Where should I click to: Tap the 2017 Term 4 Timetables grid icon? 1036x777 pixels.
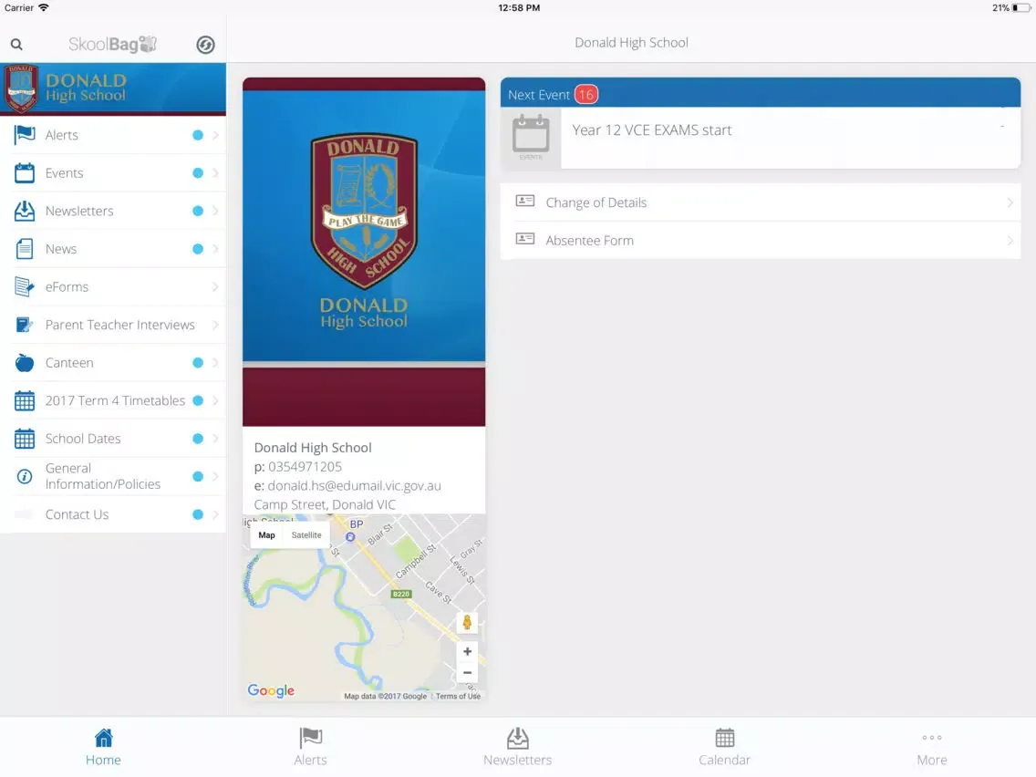coord(25,401)
